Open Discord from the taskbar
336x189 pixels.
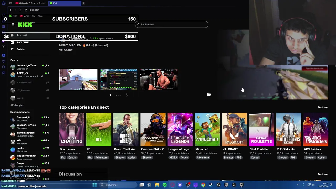tap(180, 185)
